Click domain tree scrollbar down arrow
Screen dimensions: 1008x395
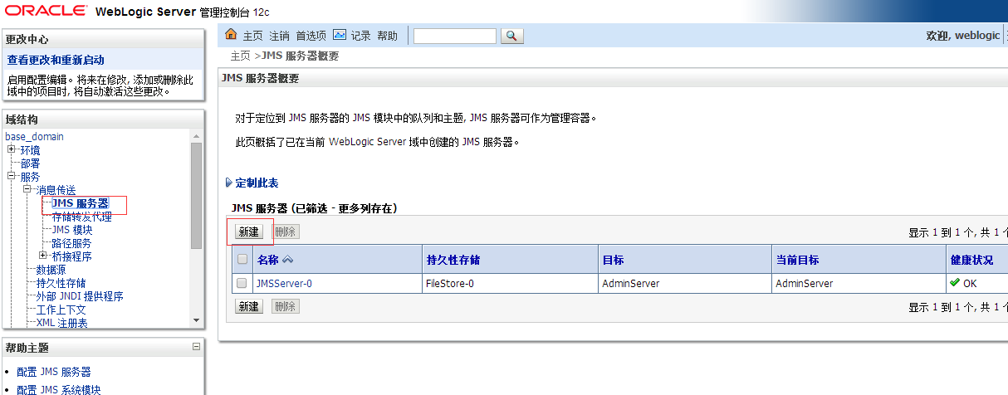click(x=196, y=320)
